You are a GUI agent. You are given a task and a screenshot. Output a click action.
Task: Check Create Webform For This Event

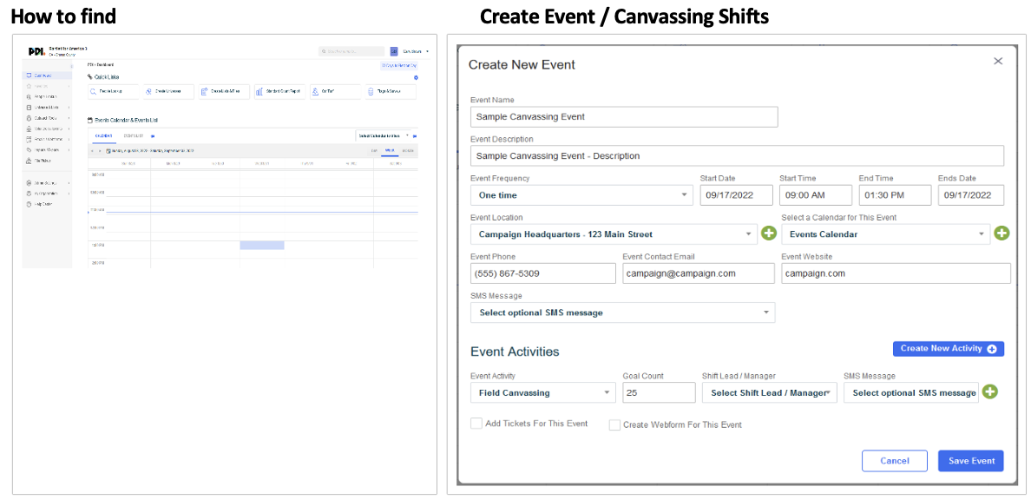click(614, 424)
